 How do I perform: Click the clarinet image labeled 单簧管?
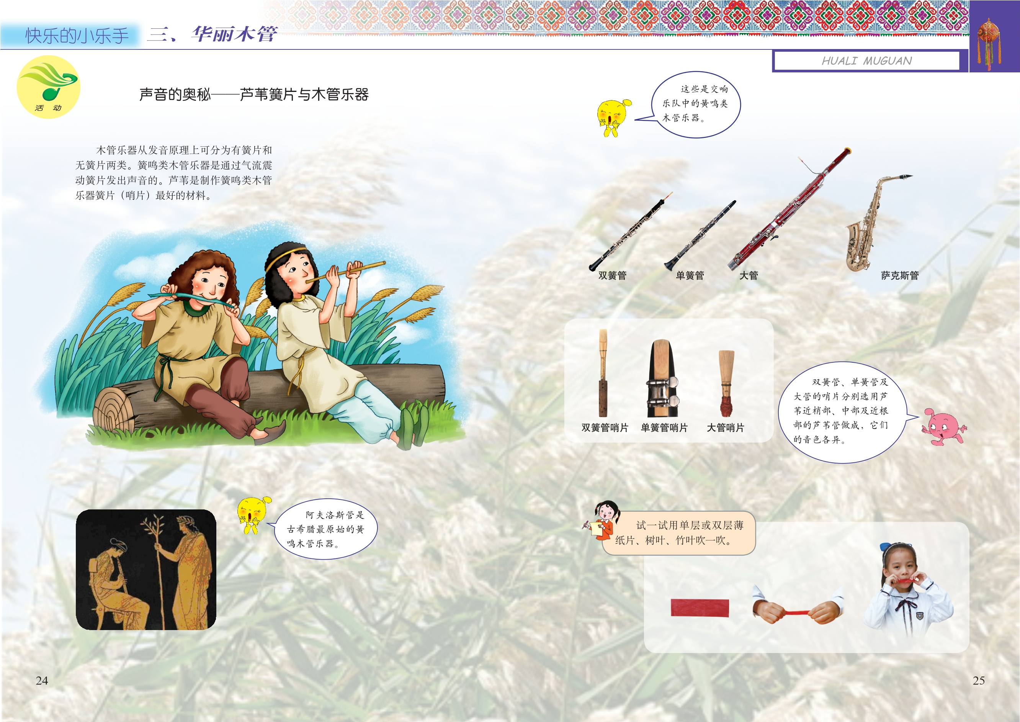(x=700, y=235)
